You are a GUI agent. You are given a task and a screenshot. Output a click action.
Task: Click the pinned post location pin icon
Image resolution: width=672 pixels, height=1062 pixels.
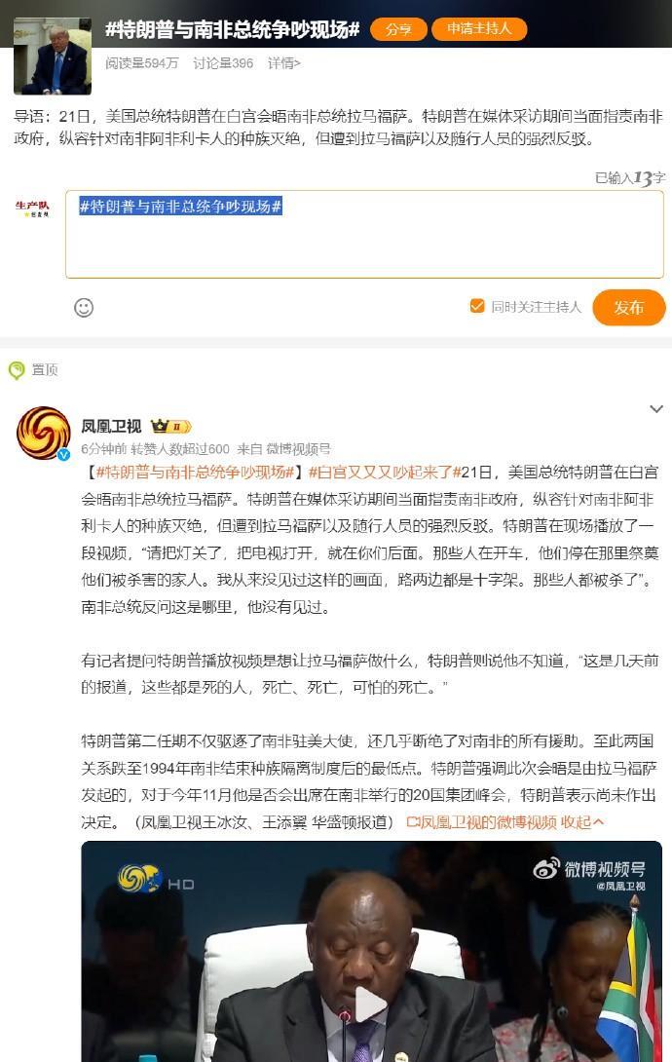click(17, 370)
